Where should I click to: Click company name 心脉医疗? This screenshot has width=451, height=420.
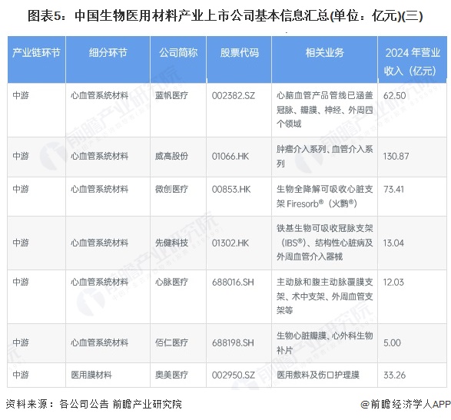click(x=171, y=282)
